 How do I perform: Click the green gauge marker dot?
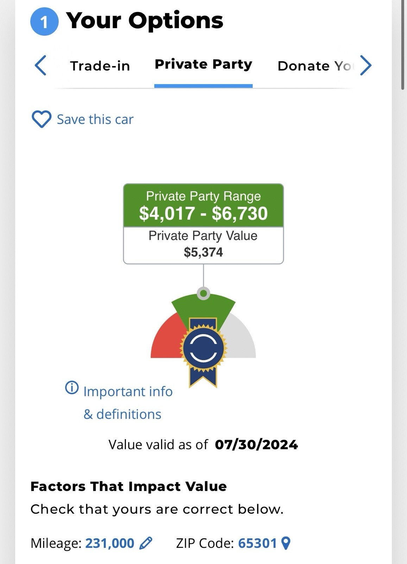[203, 293]
